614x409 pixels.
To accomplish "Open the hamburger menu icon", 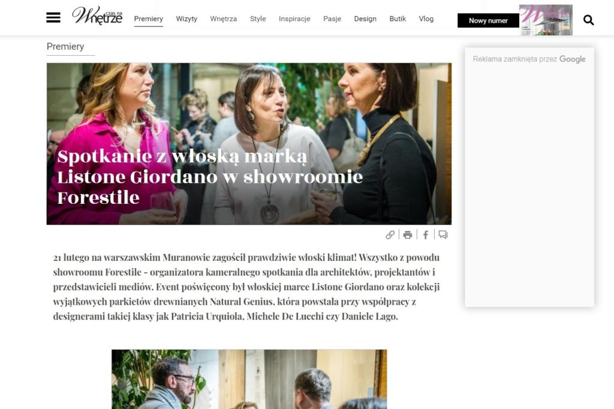I will coord(53,17).
